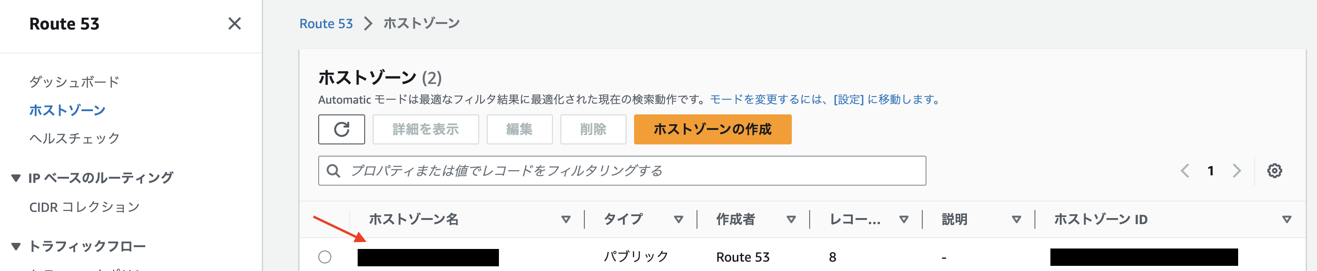Click the refresh hosted zones icon button
The image size is (1317, 271).
pos(341,129)
